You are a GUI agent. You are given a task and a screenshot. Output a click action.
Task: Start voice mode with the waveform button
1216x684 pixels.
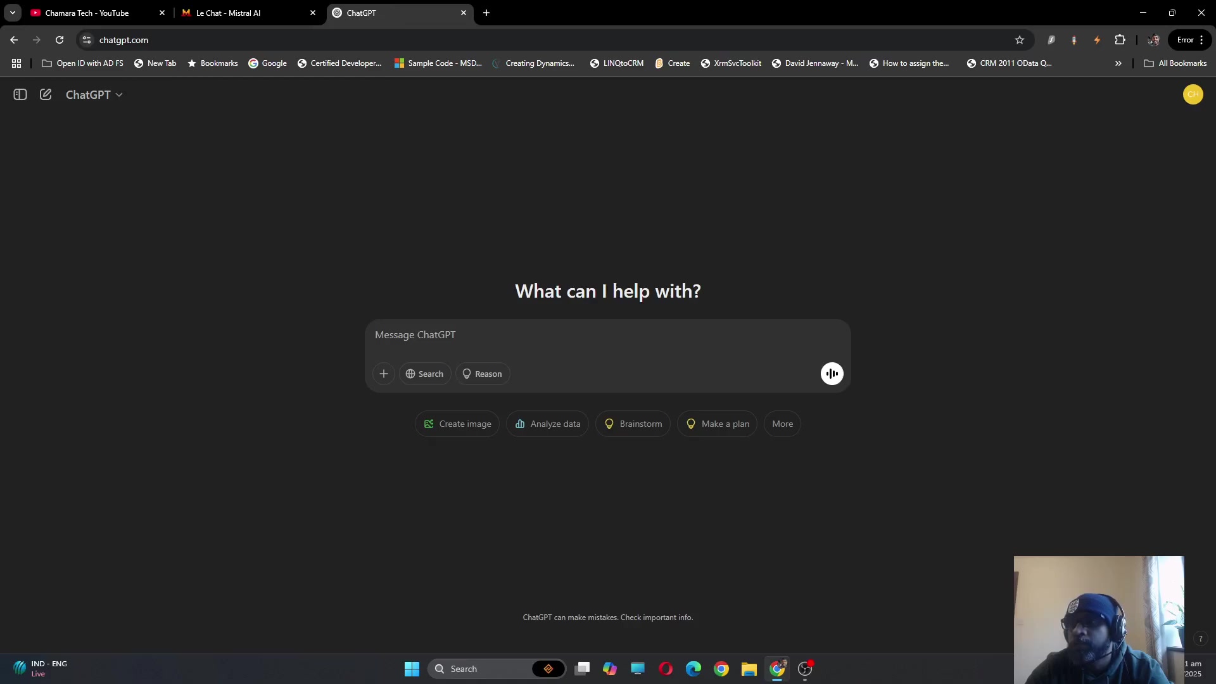click(832, 374)
